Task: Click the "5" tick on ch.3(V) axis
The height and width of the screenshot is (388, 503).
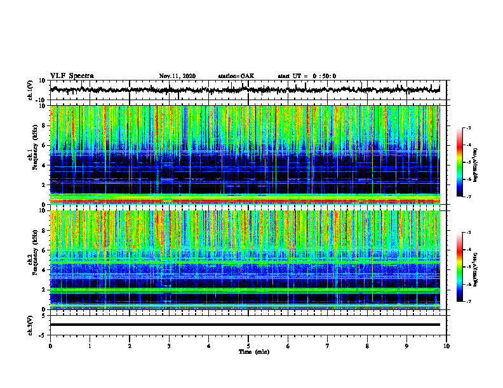Action: (44, 316)
